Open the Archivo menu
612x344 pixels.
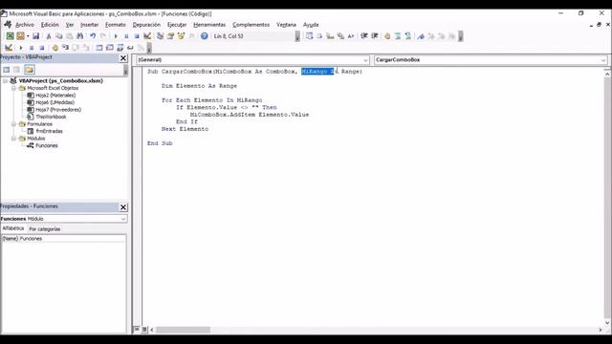click(x=25, y=25)
